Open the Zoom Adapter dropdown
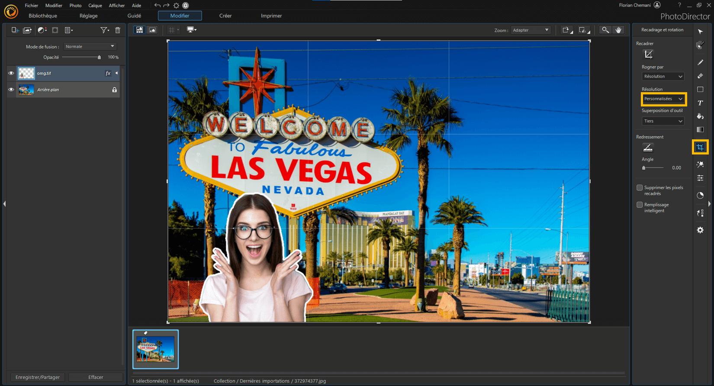 point(530,30)
